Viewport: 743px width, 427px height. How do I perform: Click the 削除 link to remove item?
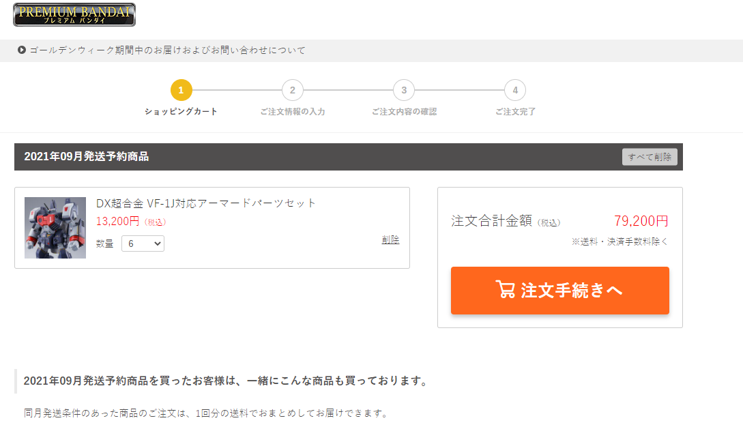tap(390, 240)
